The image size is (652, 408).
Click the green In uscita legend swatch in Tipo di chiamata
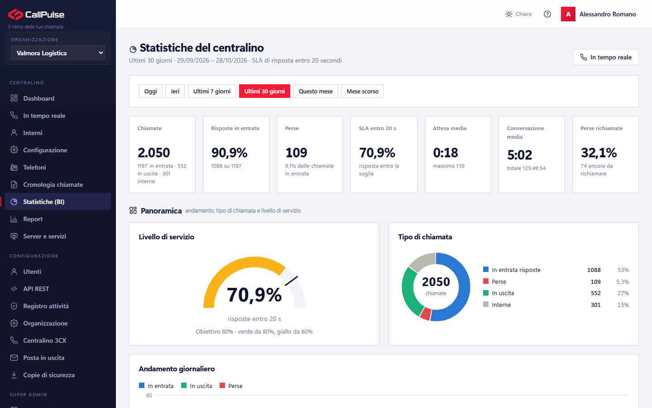[486, 293]
